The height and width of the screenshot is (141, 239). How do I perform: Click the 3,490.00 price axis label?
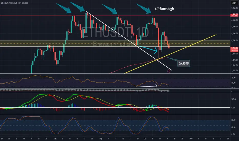tap(234, 60)
